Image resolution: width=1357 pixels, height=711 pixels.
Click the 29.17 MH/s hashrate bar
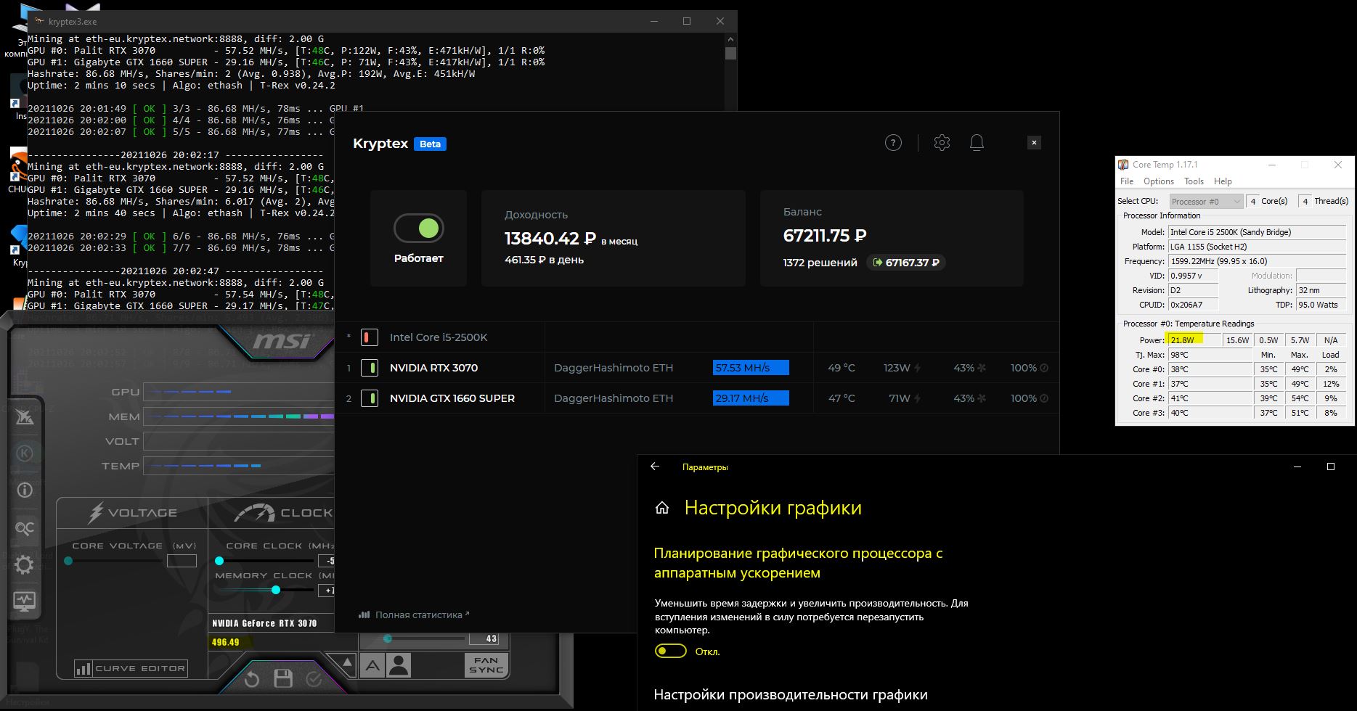point(751,398)
